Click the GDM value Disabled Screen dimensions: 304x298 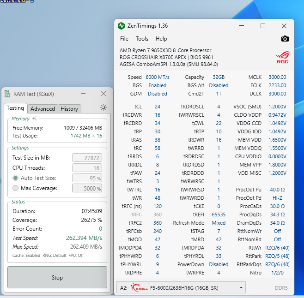pyautogui.click(x=158, y=94)
